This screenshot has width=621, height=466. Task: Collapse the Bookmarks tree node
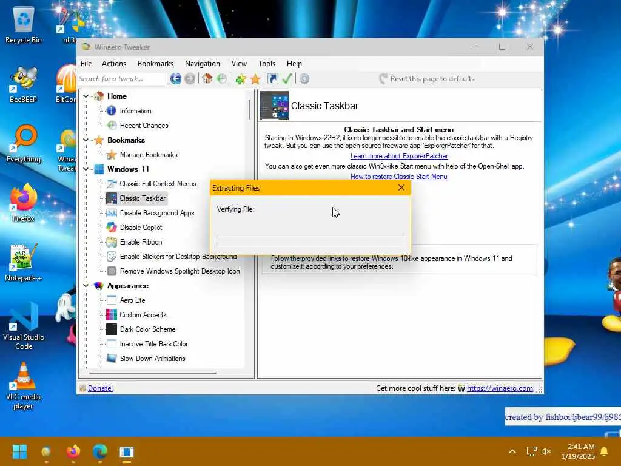86,140
